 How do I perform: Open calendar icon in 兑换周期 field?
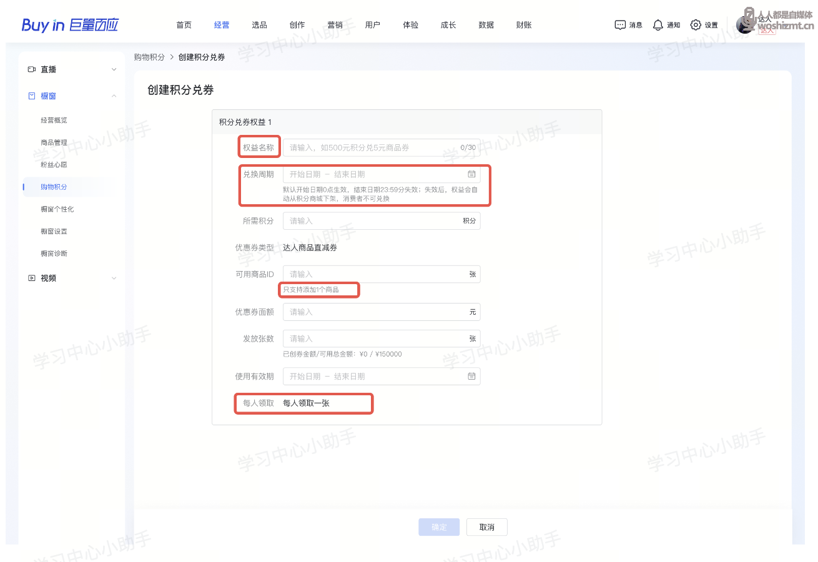[x=471, y=174]
